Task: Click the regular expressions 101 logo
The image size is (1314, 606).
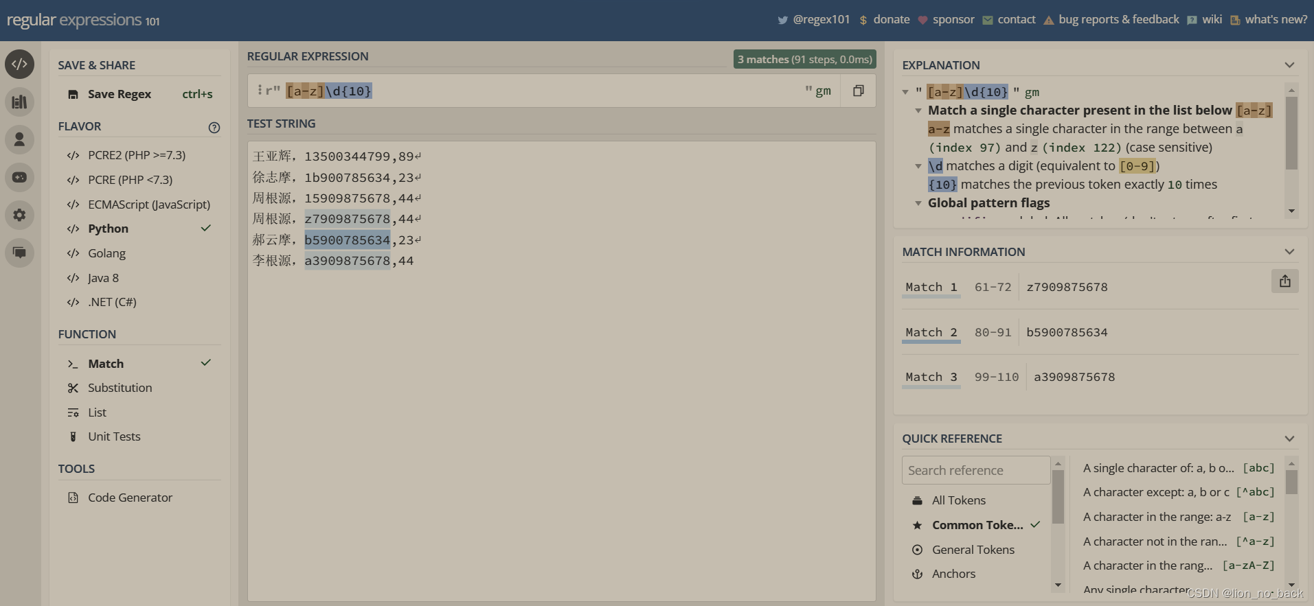Action: pyautogui.click(x=83, y=20)
